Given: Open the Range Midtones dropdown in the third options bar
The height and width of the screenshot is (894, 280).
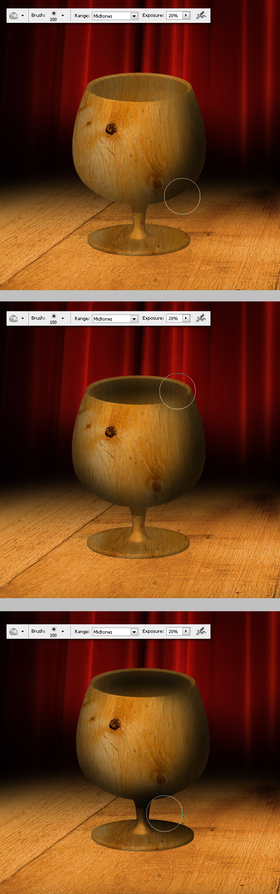Looking at the screenshot, I should [x=115, y=632].
